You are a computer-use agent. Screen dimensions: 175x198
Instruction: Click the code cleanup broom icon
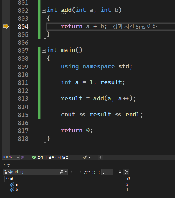[85, 157]
